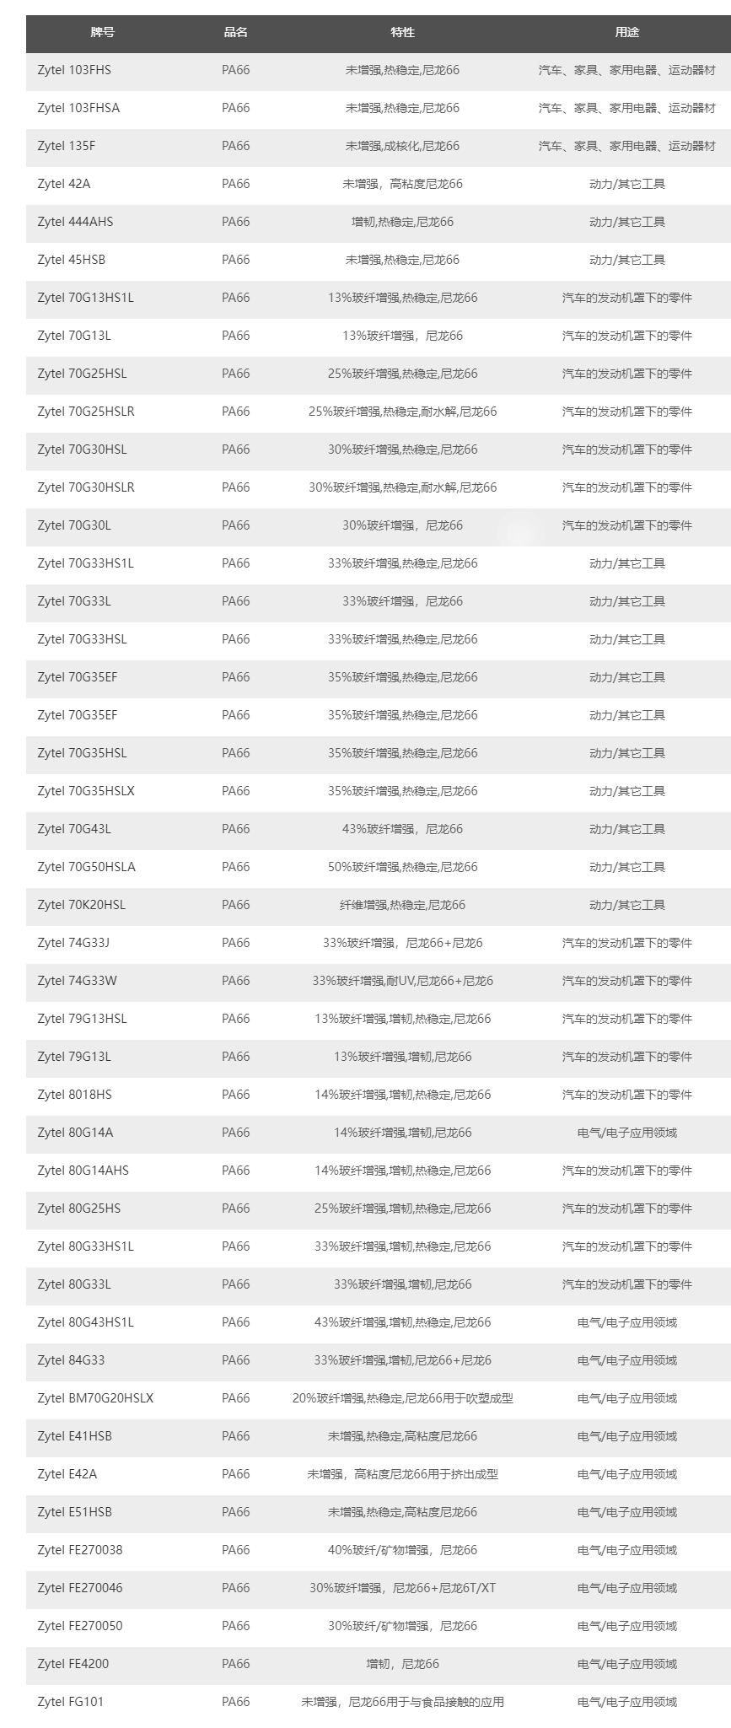Image resolution: width=731 pixels, height=1728 pixels.
Task: Click the Zytel 42A row label
Action: [x=63, y=184]
